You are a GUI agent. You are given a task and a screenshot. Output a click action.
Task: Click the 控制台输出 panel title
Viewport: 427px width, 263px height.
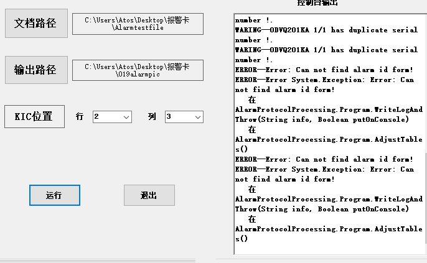coord(319,3)
